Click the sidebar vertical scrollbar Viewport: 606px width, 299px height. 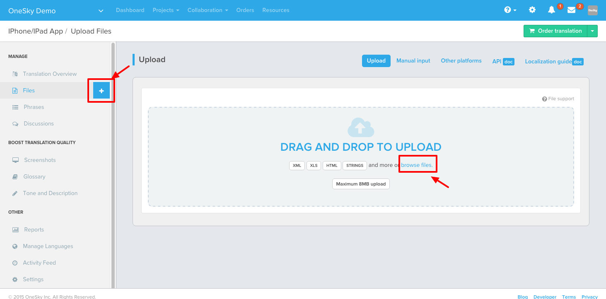pos(113,165)
